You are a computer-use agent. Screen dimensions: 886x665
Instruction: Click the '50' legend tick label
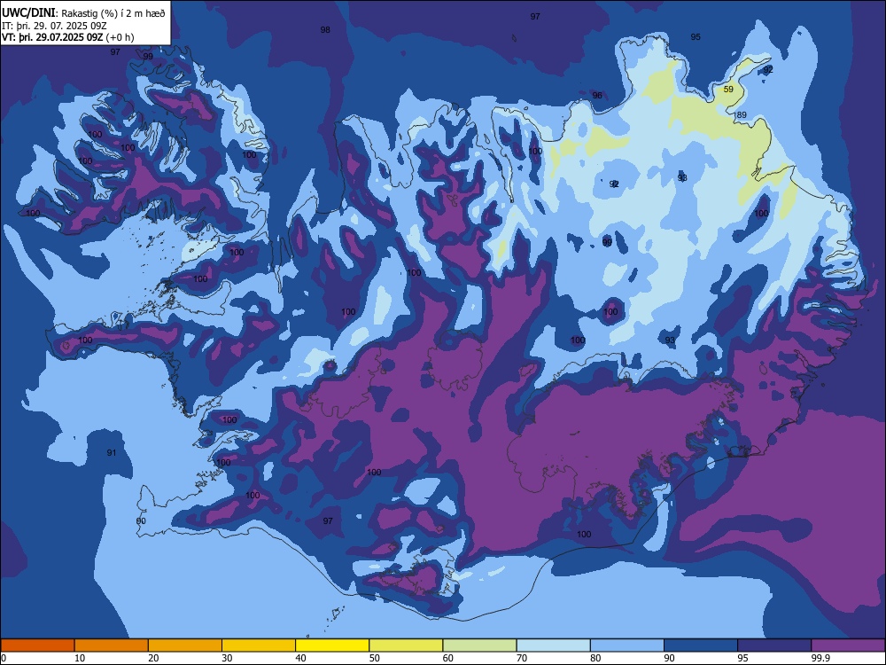[x=374, y=658]
